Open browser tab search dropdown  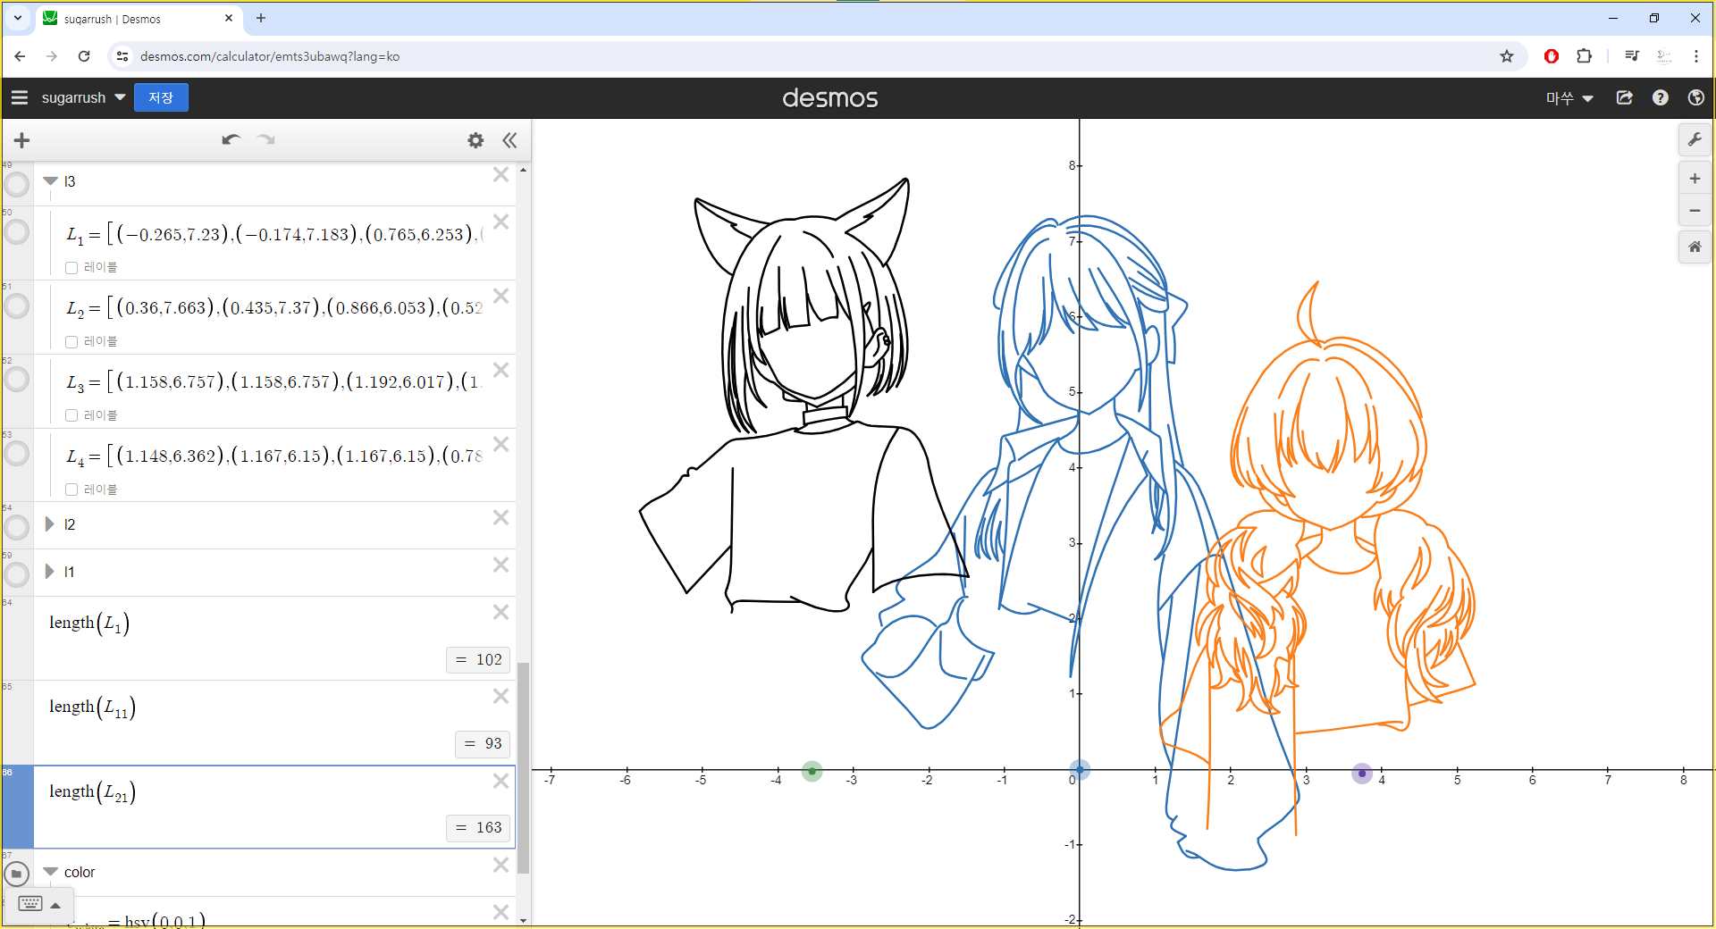coord(18,18)
